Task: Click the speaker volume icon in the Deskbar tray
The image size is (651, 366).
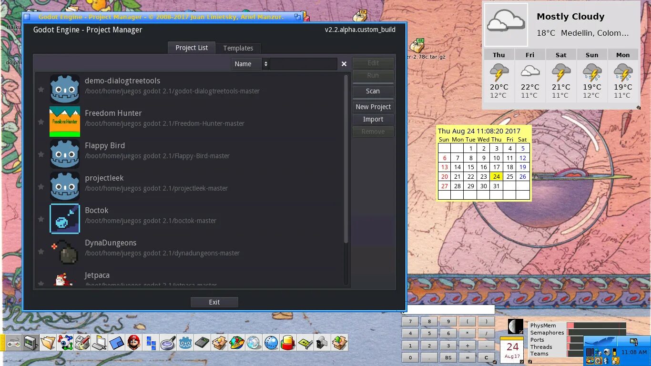Action: (x=607, y=352)
